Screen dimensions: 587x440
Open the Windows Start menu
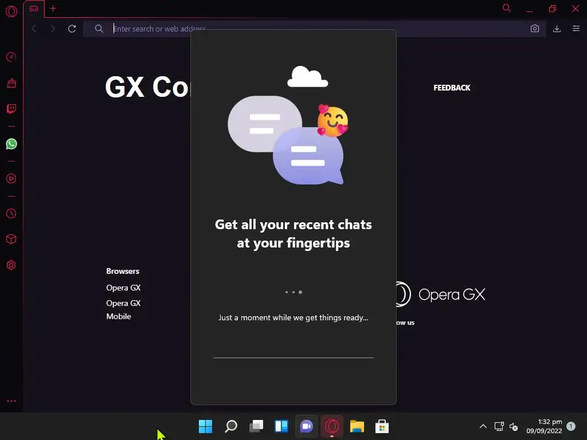click(x=206, y=426)
